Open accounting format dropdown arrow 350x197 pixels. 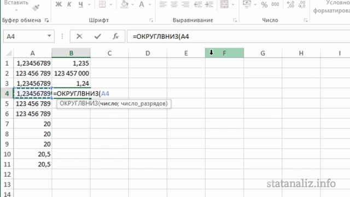coord(255,4)
